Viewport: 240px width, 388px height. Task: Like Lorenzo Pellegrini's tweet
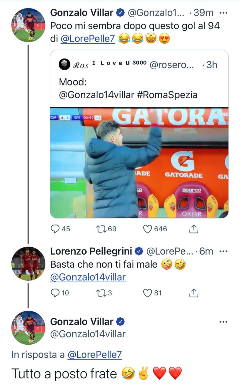147,293
